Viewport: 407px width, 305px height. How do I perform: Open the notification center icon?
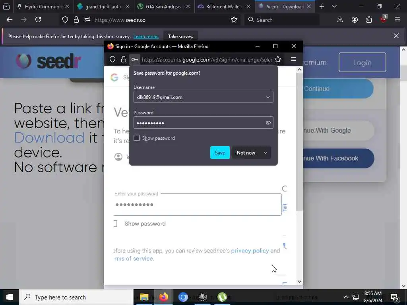394,297
